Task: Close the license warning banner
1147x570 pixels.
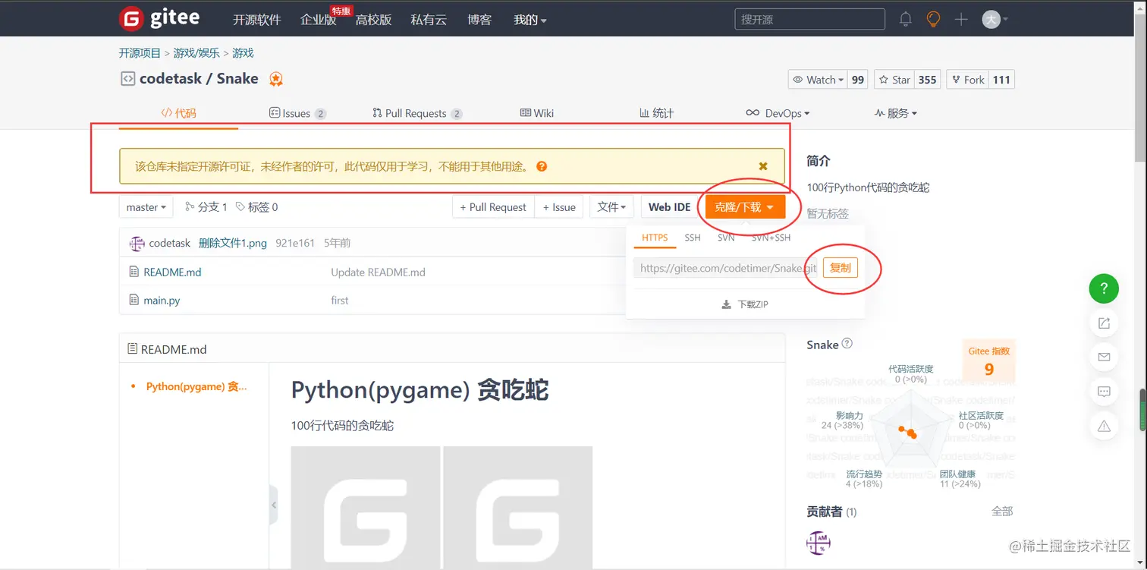Action: point(763,166)
